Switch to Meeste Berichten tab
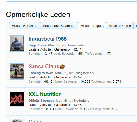Image resolution: width=137 pixels, height=122 pixels. click(x=24, y=26)
